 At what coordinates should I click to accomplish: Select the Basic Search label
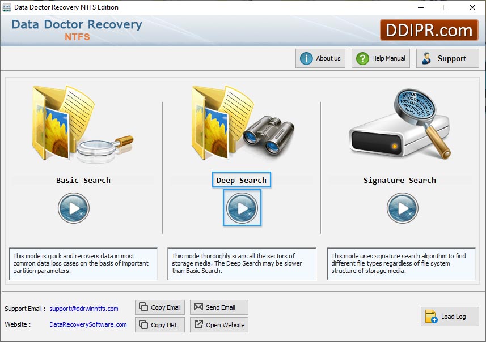coord(83,180)
